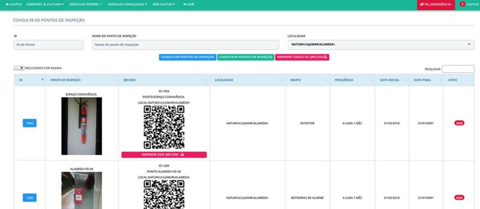This screenshot has height=209, width=480.
Task: Expand the Ger.Cautus menu
Action: [164, 4]
